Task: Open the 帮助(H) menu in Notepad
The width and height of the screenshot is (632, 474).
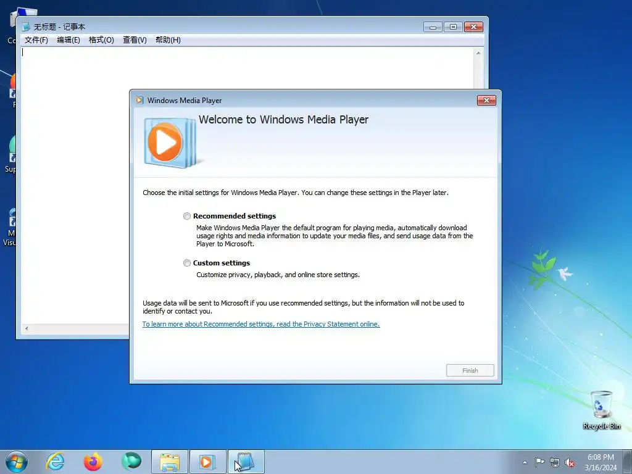Action: [168, 40]
